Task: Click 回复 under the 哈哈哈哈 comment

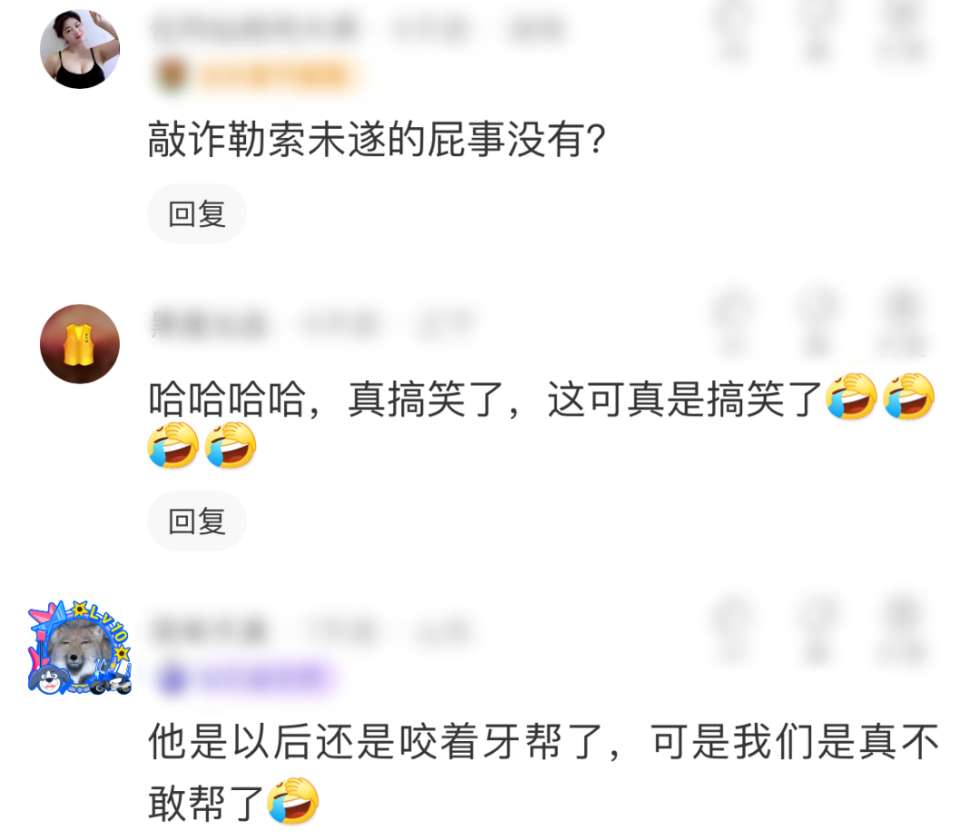Action: coord(197,521)
